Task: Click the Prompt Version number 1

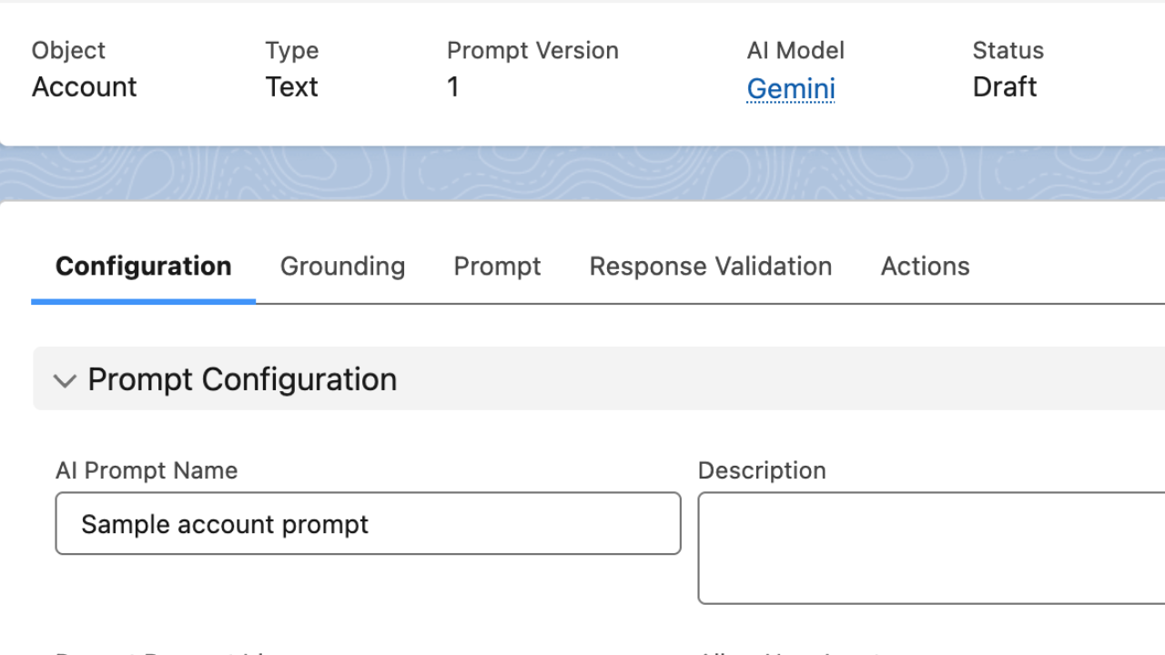Action: point(453,87)
